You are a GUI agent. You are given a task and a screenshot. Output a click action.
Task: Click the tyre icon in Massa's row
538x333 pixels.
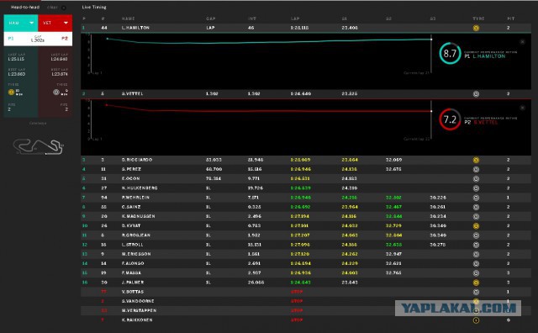tap(476, 273)
